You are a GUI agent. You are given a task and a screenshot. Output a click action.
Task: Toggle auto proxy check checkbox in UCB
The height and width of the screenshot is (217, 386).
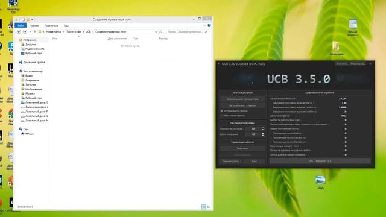click(x=222, y=115)
